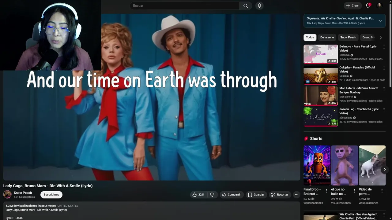This screenshot has width=392, height=220.
Task: Start voice search with microphone icon
Action: pyautogui.click(x=259, y=5)
